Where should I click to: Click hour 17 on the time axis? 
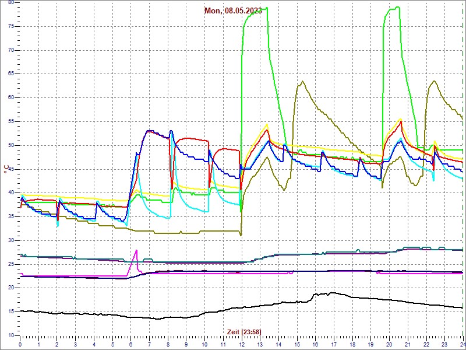(x=334, y=344)
